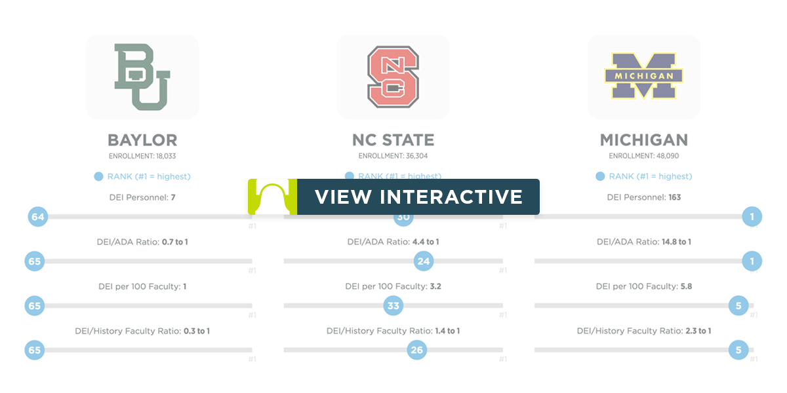The image size is (787, 393).
Task: Click the NC State logo
Action: 393,77
